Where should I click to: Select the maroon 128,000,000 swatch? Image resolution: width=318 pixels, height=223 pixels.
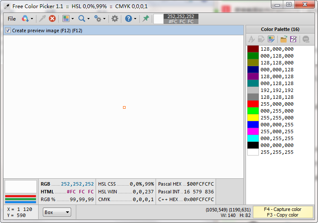click(253, 49)
